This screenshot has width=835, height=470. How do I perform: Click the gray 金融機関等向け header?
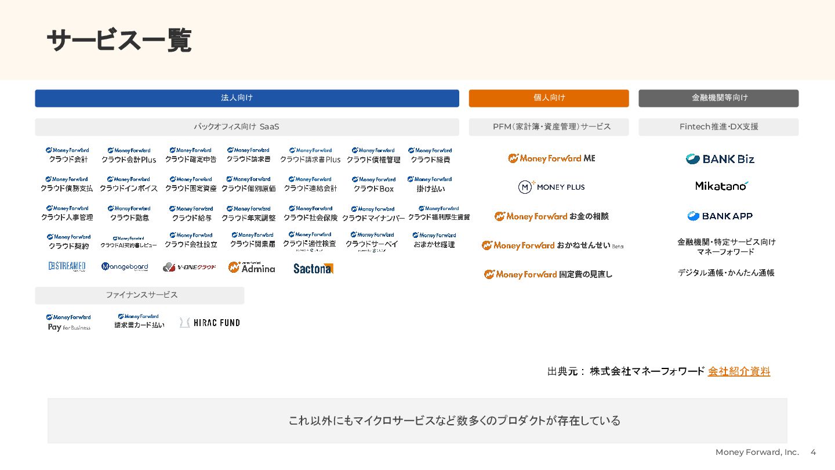point(718,98)
